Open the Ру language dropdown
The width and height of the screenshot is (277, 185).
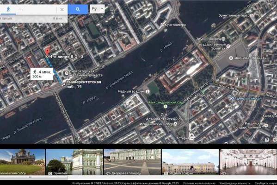pos(97,9)
